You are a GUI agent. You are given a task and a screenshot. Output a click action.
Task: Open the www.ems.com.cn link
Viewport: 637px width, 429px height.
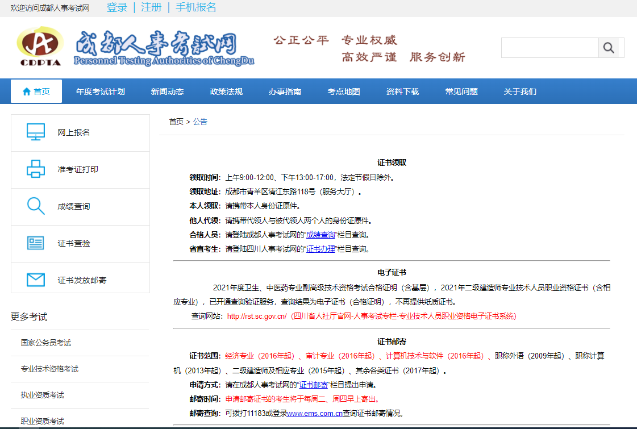click(x=315, y=414)
